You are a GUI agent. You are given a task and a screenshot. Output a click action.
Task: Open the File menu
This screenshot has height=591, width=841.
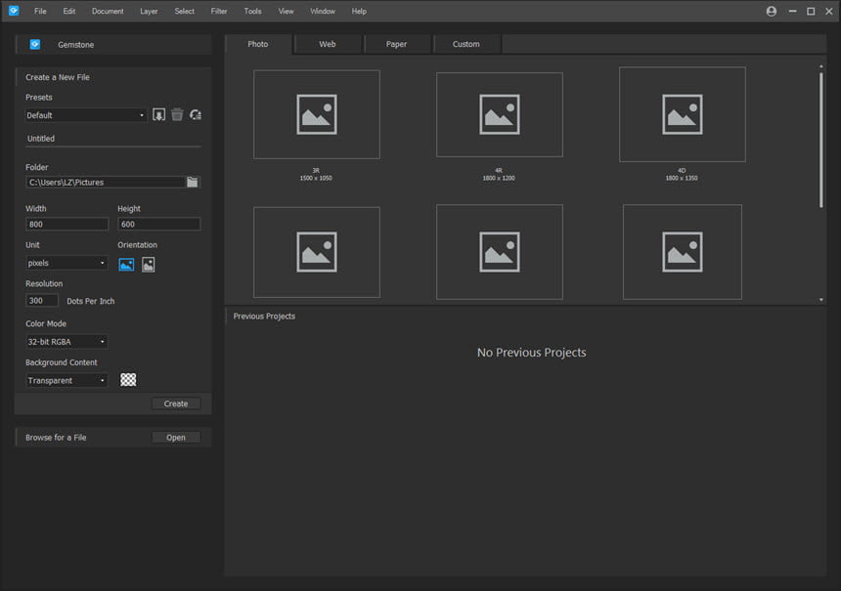40,12
